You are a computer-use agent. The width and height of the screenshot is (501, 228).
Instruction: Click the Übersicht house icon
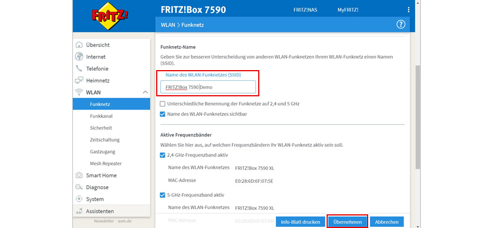point(79,44)
